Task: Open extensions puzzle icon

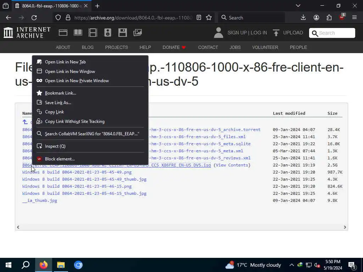Action: 329,18
